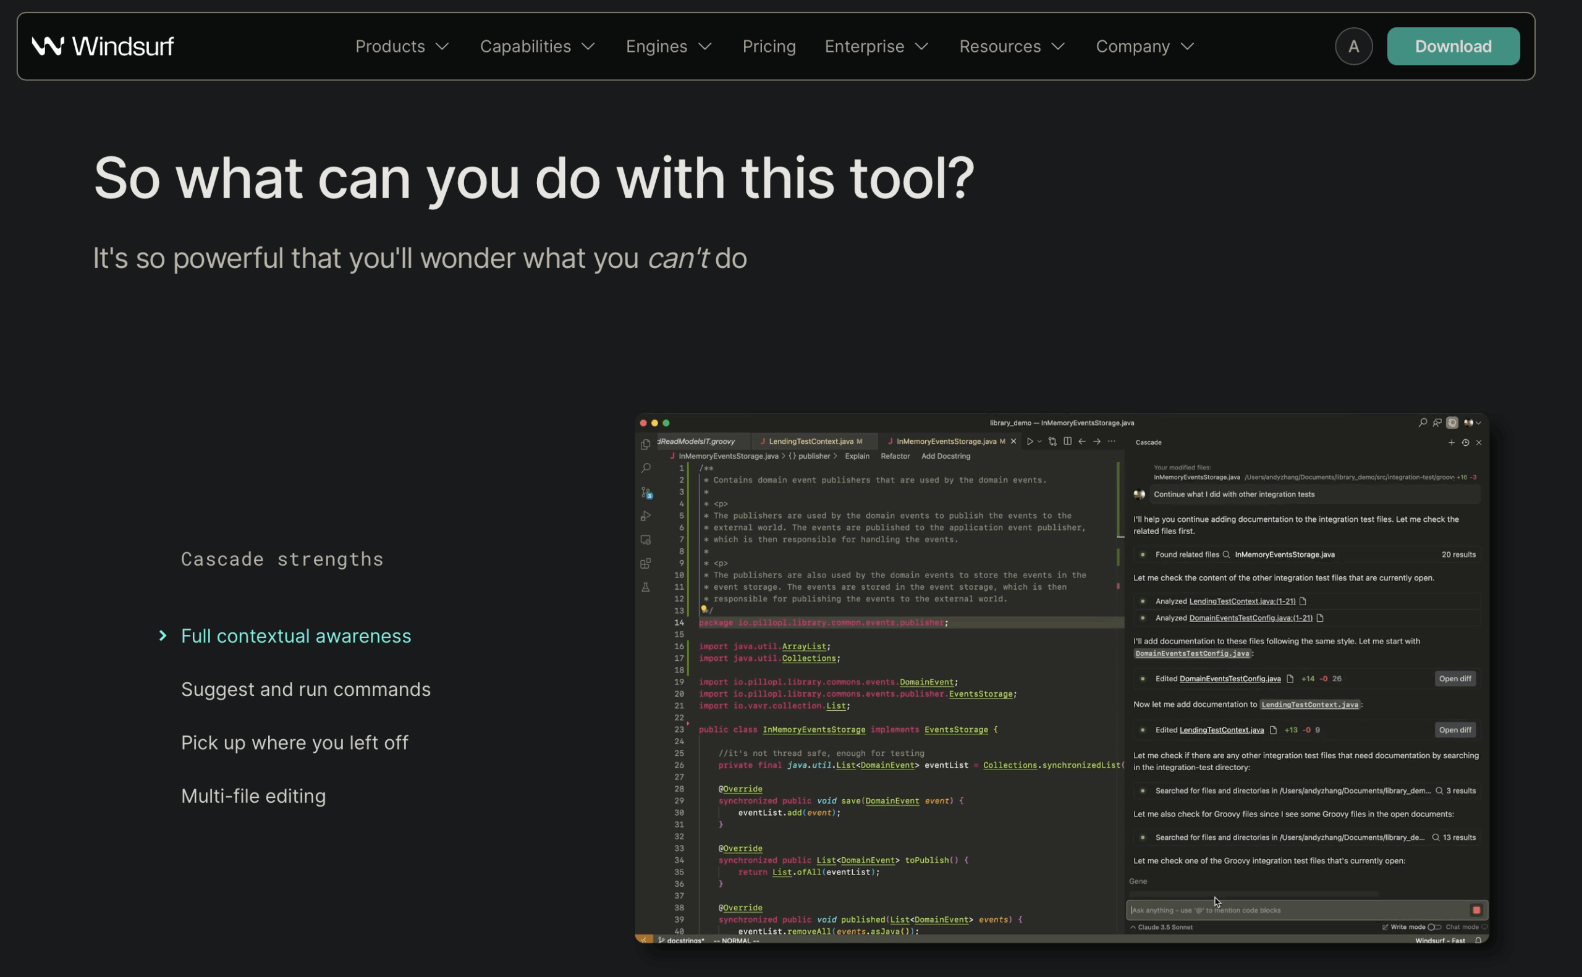Click the Explain code lens action
1582x977 pixels.
(x=857, y=456)
